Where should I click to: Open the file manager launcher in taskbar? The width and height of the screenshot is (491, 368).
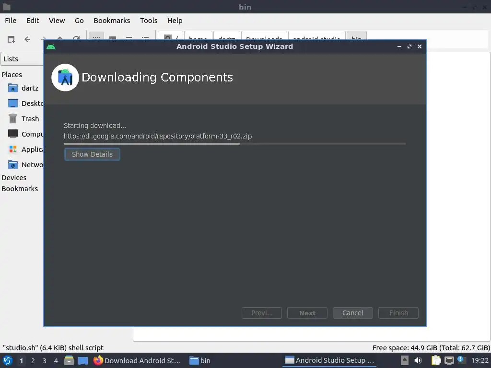coord(69,360)
